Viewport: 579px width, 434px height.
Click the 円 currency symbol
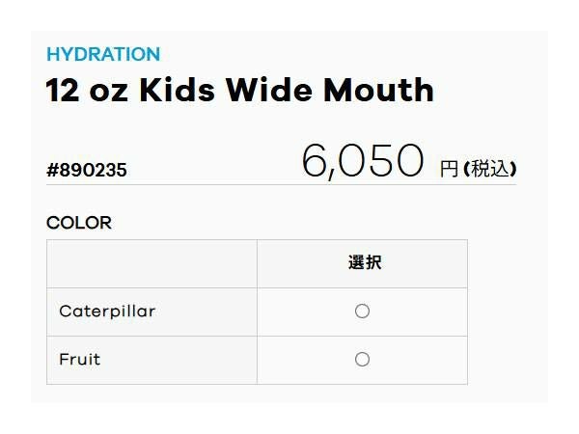[449, 170]
